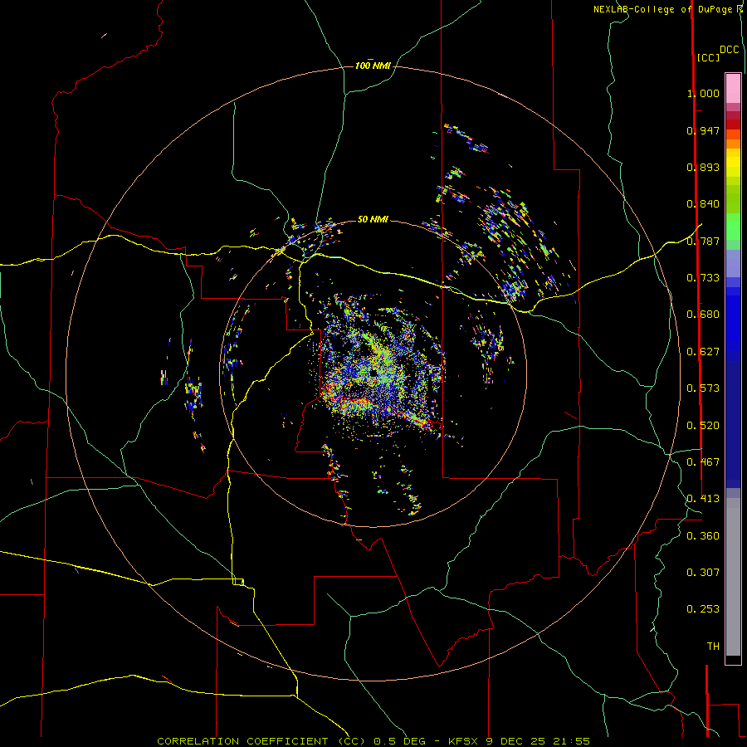Click the 0.307 legend value
747x747 pixels.
point(703,573)
